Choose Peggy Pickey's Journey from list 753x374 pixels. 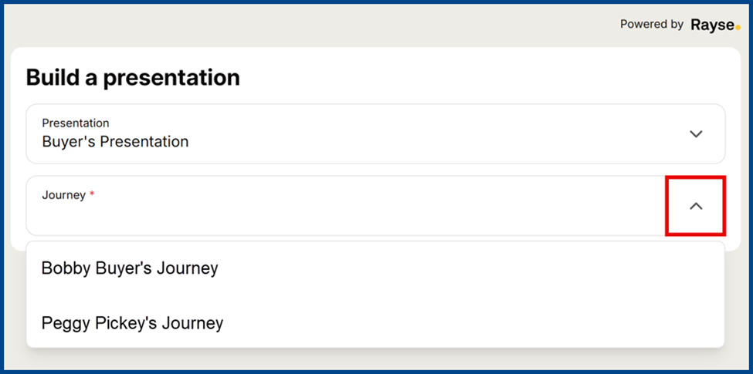coord(132,323)
